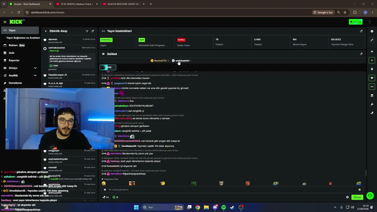Click the green support headset bubble
This screenshot has width=377, height=212.
tap(370, 196)
